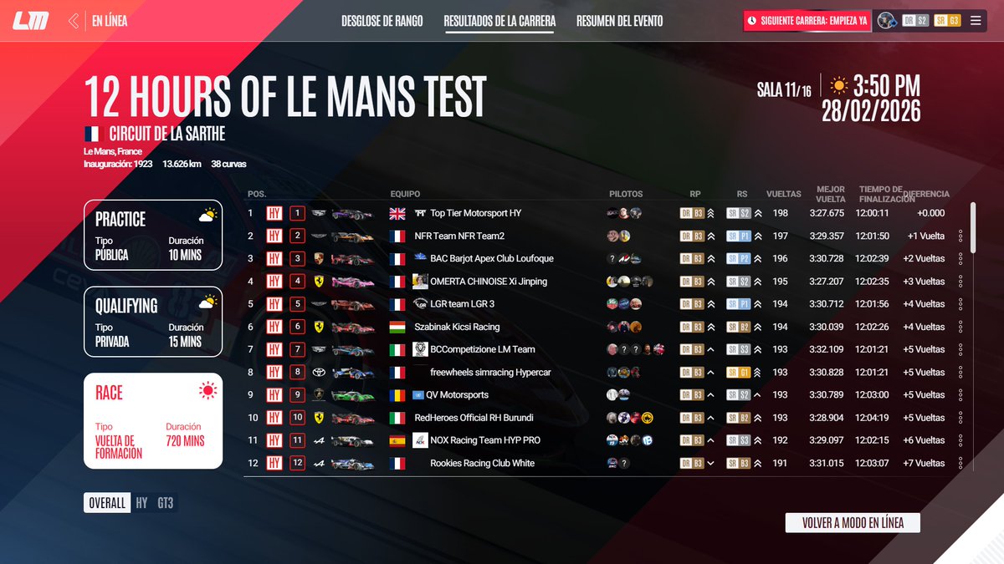
Task: Filter results by the GT3 class tab
Action: coord(166,503)
